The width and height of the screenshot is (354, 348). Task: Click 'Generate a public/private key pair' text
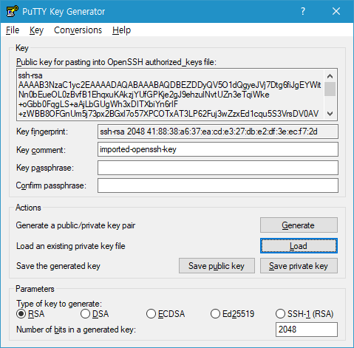pos(75,225)
